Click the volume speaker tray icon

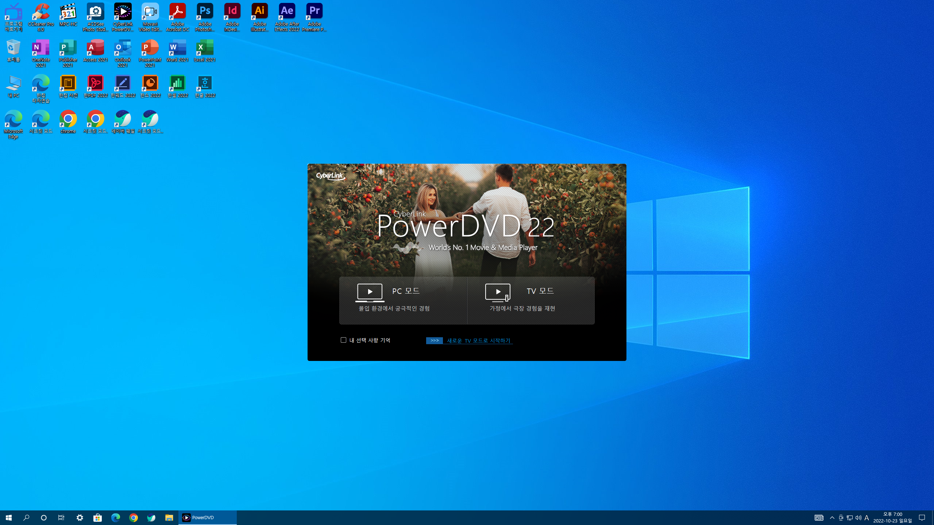[x=858, y=518]
